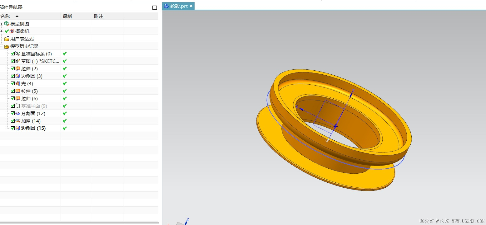
Task: Click the 分割面 (12) divide face icon
Action: (18, 113)
